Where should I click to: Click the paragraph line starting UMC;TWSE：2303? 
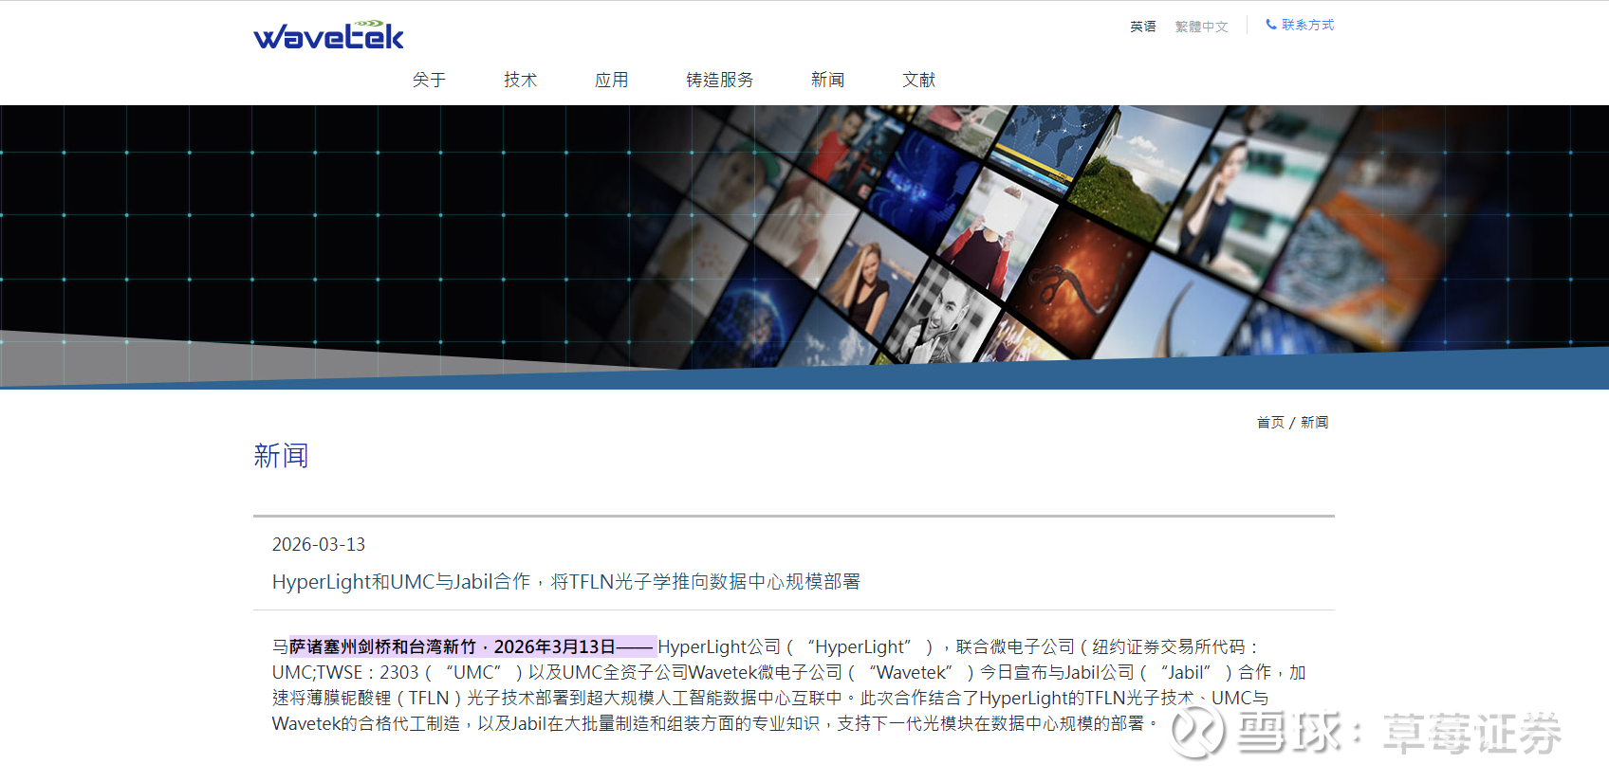[789, 672]
